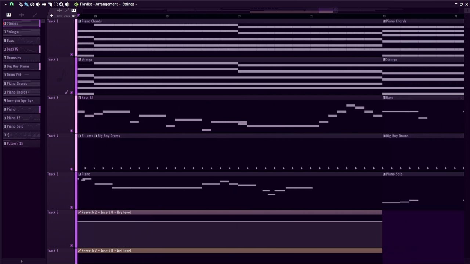Click the Track 3 header label
470x264 pixels.
coord(53,98)
